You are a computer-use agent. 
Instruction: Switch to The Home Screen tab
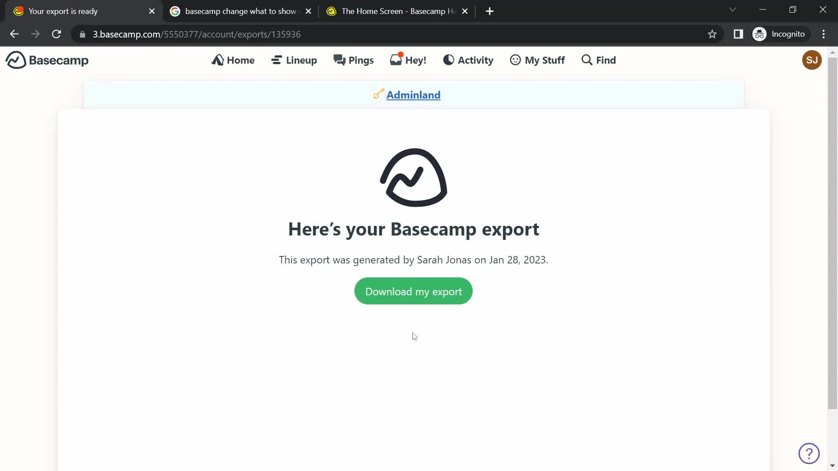[x=397, y=11]
